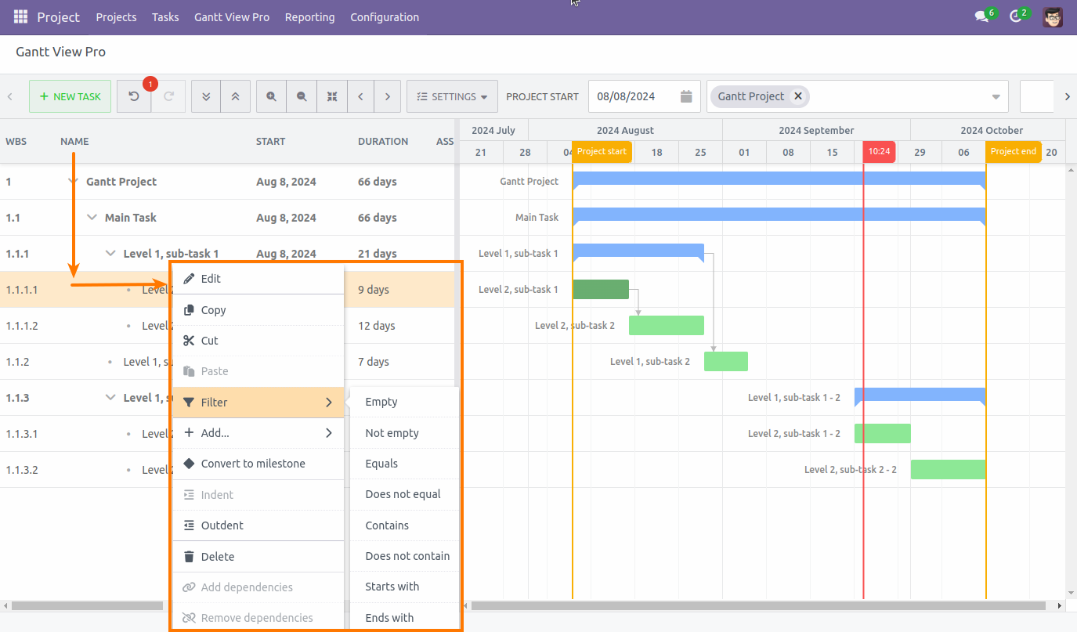Screen dimensions: 1077x632
Task: Open the messages inbox icon
Action: pos(982,16)
